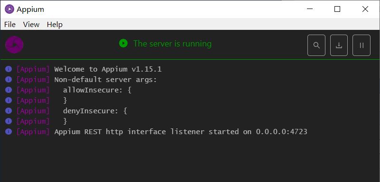Maximize the Appium window
Viewport: 380px width, 182px height.
click(337, 9)
